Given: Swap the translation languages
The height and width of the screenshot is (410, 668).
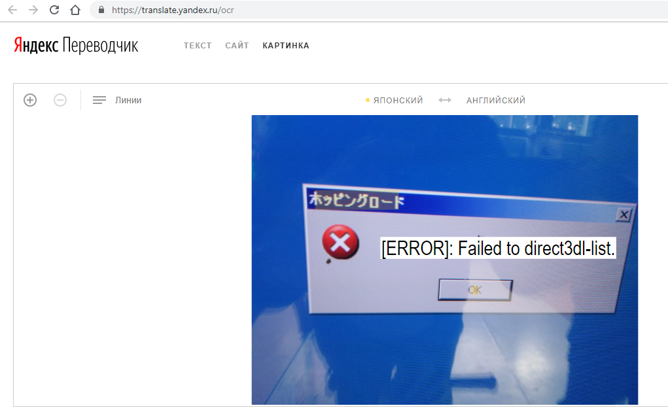Looking at the screenshot, I should coord(445,100).
